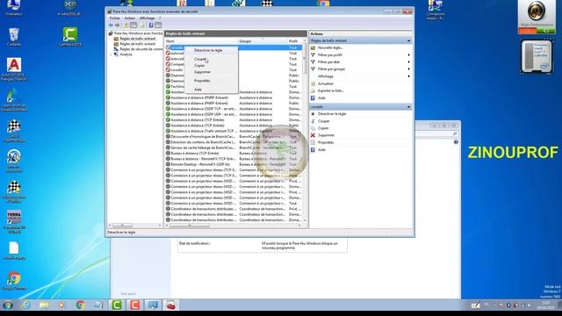The image size is (562, 316).
Task: Click the red X 'Supprimer' icon in the Actions pane
Action: pos(313,135)
